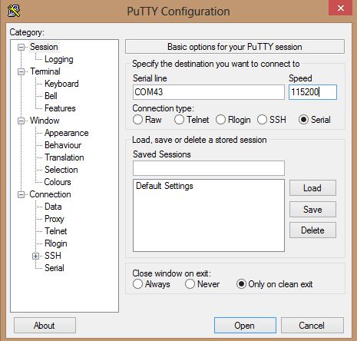Set close window on exit to Never
This screenshot has width=357, height=341.
tap(190, 284)
